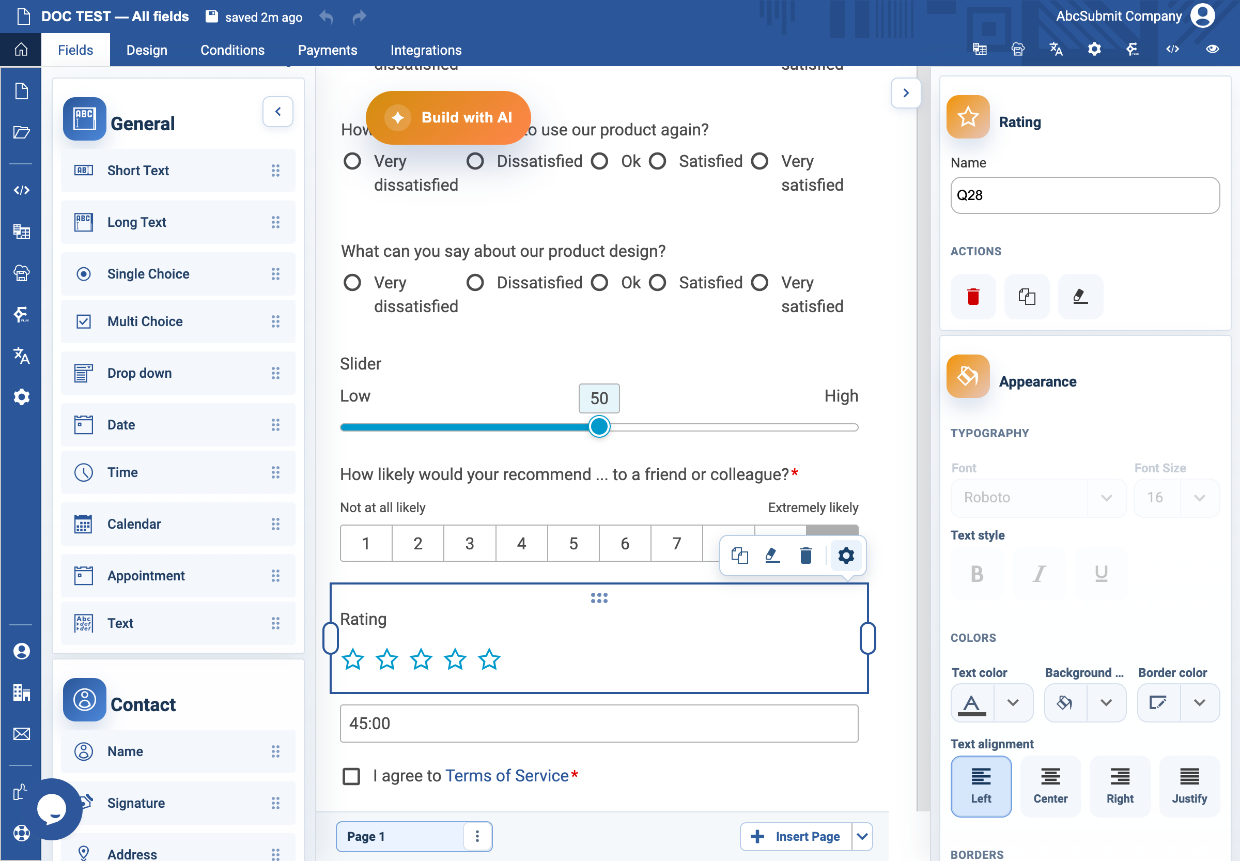Open the user profile icon in left sidebar
This screenshot has width=1240, height=861.
coord(22,651)
